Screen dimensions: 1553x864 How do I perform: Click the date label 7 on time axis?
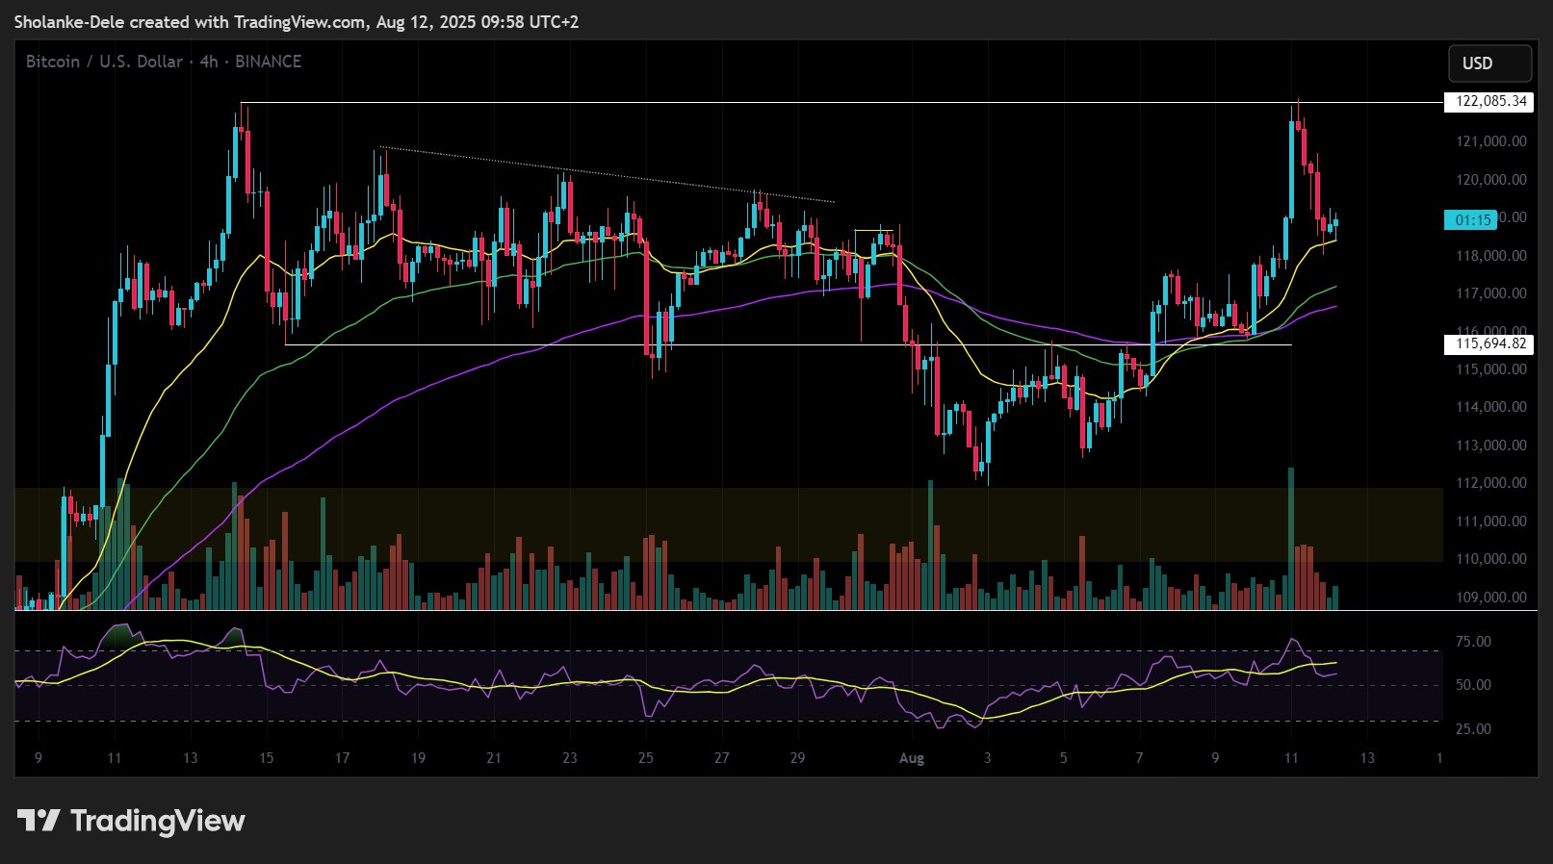point(1140,758)
